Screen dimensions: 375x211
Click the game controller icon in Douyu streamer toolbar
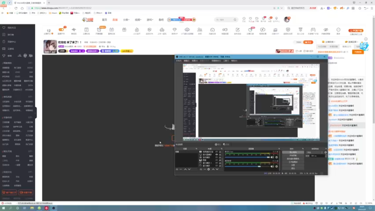[313, 30]
